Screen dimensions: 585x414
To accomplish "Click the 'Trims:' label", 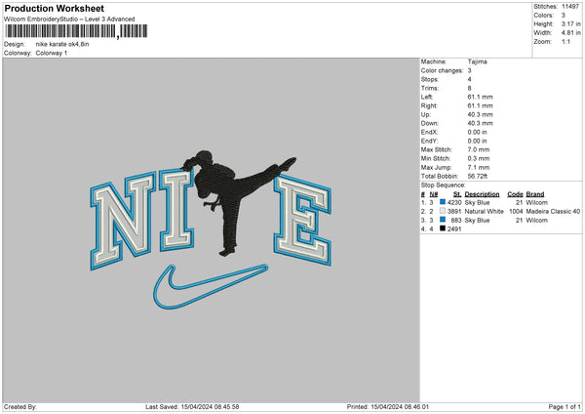I will 429,88.
